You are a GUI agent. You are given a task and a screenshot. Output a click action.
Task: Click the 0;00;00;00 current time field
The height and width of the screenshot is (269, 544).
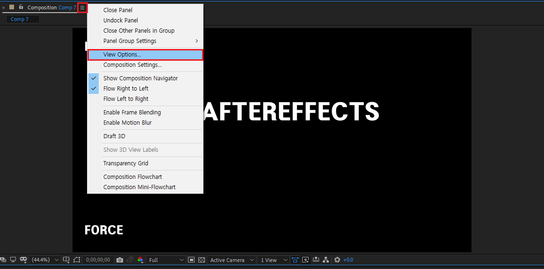click(98, 260)
